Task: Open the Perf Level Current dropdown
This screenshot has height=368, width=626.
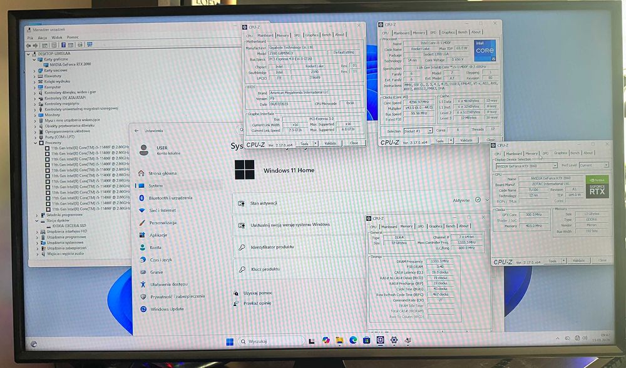Action: (x=605, y=165)
